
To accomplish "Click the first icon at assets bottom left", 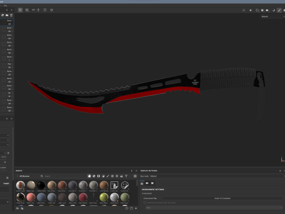I will [17, 208].
